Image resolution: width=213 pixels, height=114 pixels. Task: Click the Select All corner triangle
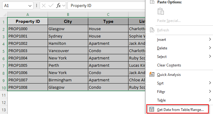5,15
